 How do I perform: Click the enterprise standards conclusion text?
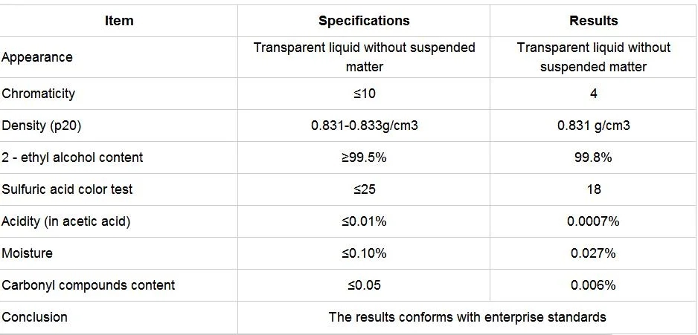pos(467,317)
